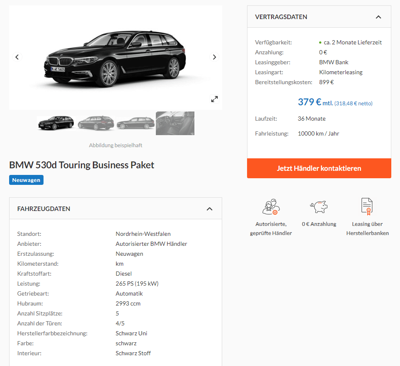Open the Fahrleistung 10000 km option
The width and height of the screenshot is (400, 366).
pos(318,133)
